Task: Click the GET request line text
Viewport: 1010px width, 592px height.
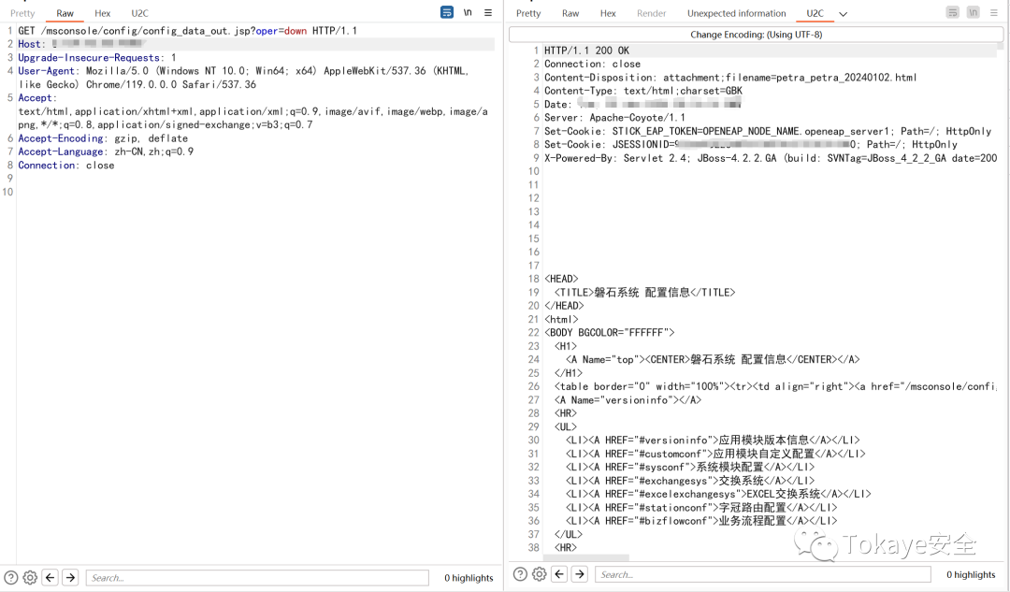Action: pyautogui.click(x=187, y=31)
